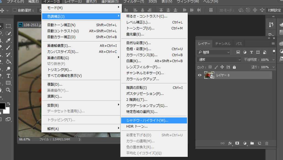Toggle lock image pixels

tap(216, 67)
